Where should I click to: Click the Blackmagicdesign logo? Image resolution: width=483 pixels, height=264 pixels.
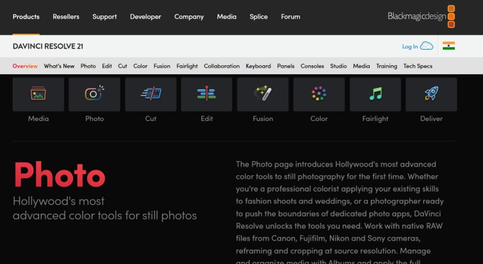(421, 16)
